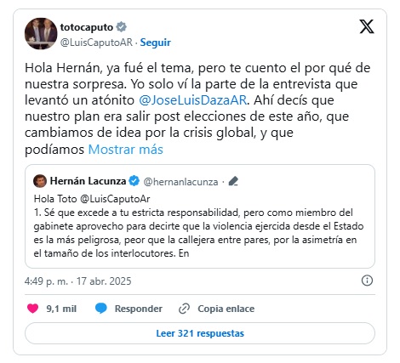The width and height of the screenshot is (400, 363).
Task: Open the tweet info circle icon
Action: 367,281
